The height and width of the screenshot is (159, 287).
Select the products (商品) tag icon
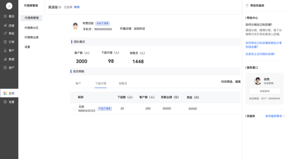point(5,33)
